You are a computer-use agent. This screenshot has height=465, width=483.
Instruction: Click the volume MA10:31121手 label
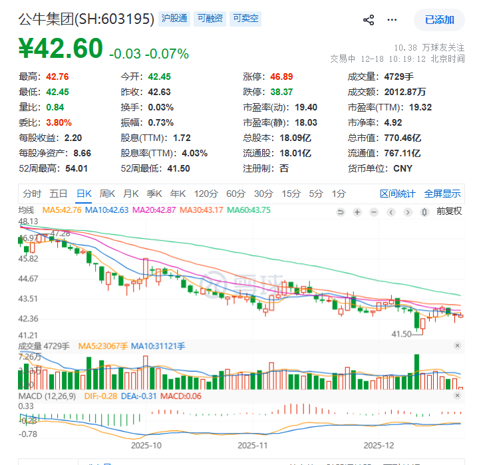pos(158,346)
